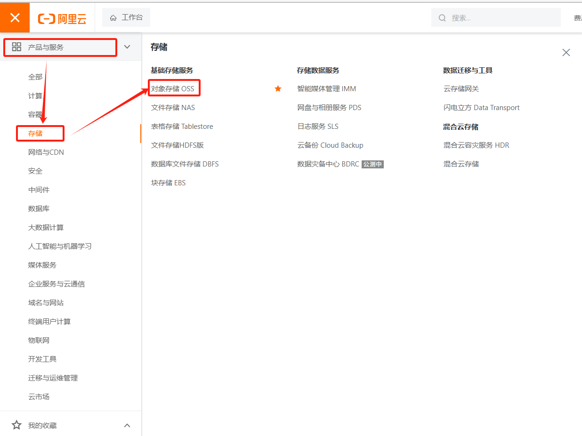Select the 终端用户计算 category
Image resolution: width=582 pixels, height=436 pixels.
[x=49, y=322]
